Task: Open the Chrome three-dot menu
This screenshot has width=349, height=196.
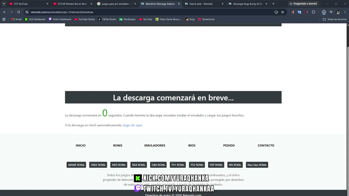Action: pyautogui.click(x=345, y=12)
